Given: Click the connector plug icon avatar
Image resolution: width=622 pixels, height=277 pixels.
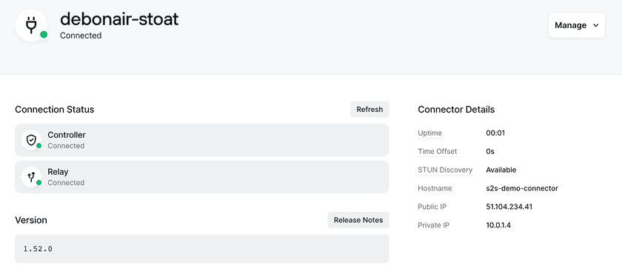Looking at the screenshot, I should [x=31, y=25].
